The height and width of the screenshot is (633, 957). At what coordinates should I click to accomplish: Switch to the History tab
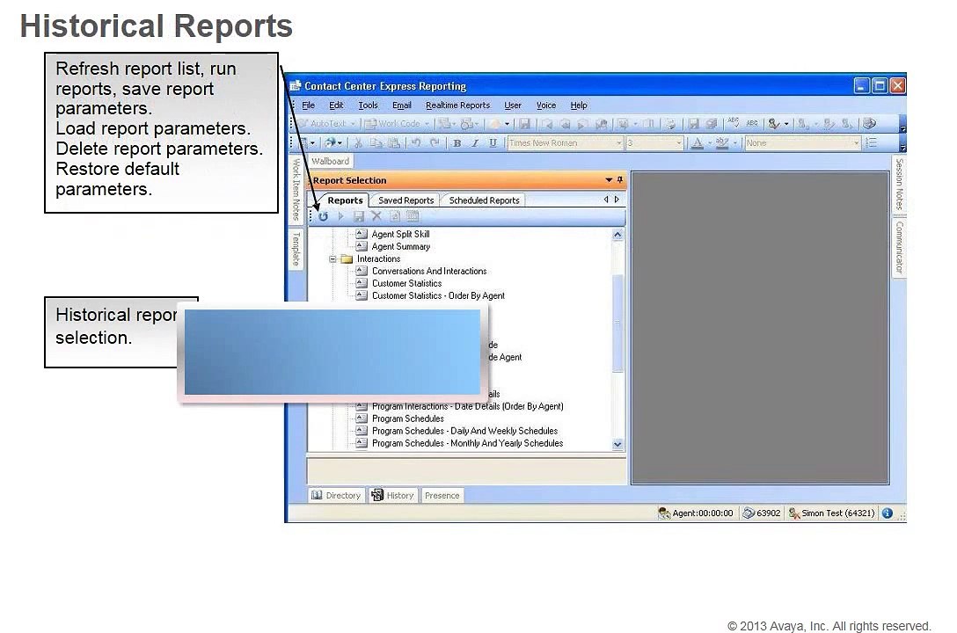pyautogui.click(x=393, y=495)
